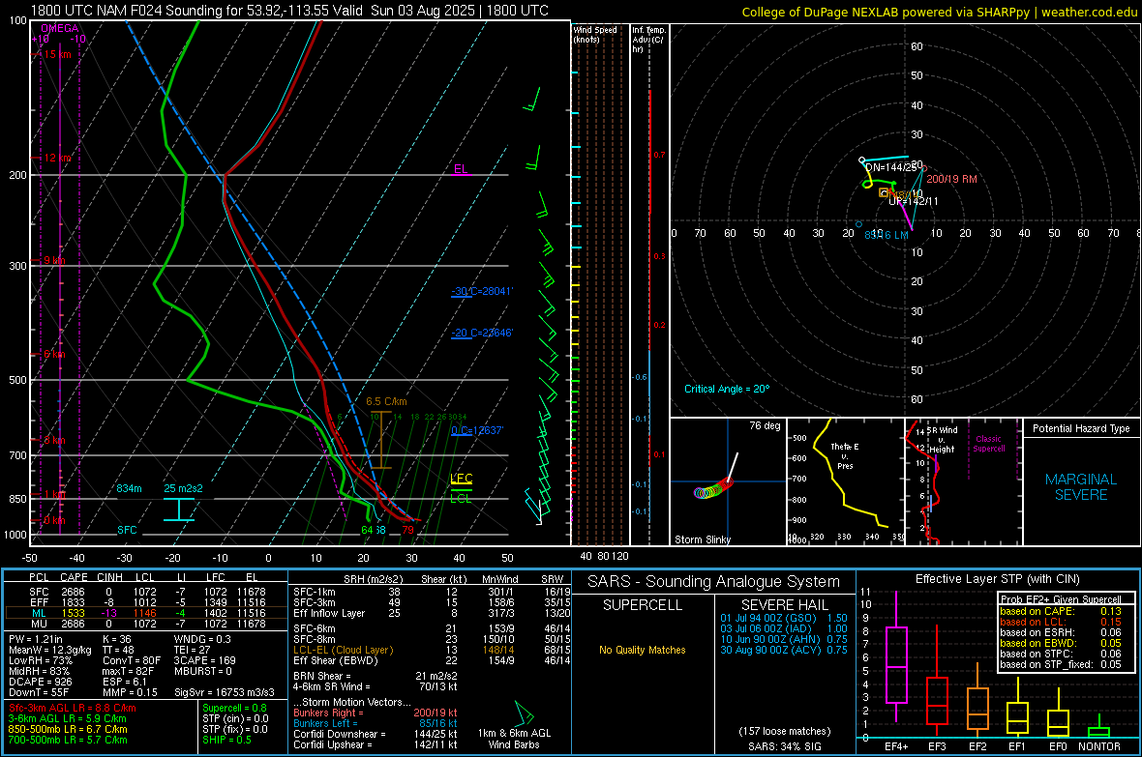This screenshot has height=757, width=1142.
Task: Click the based on LCL probability row
Action: (x=1061, y=622)
